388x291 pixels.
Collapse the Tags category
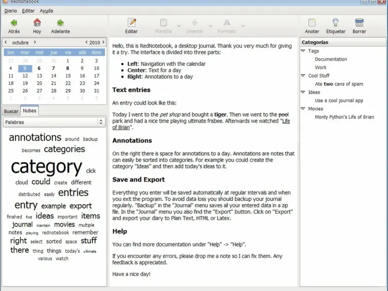coord(303,51)
